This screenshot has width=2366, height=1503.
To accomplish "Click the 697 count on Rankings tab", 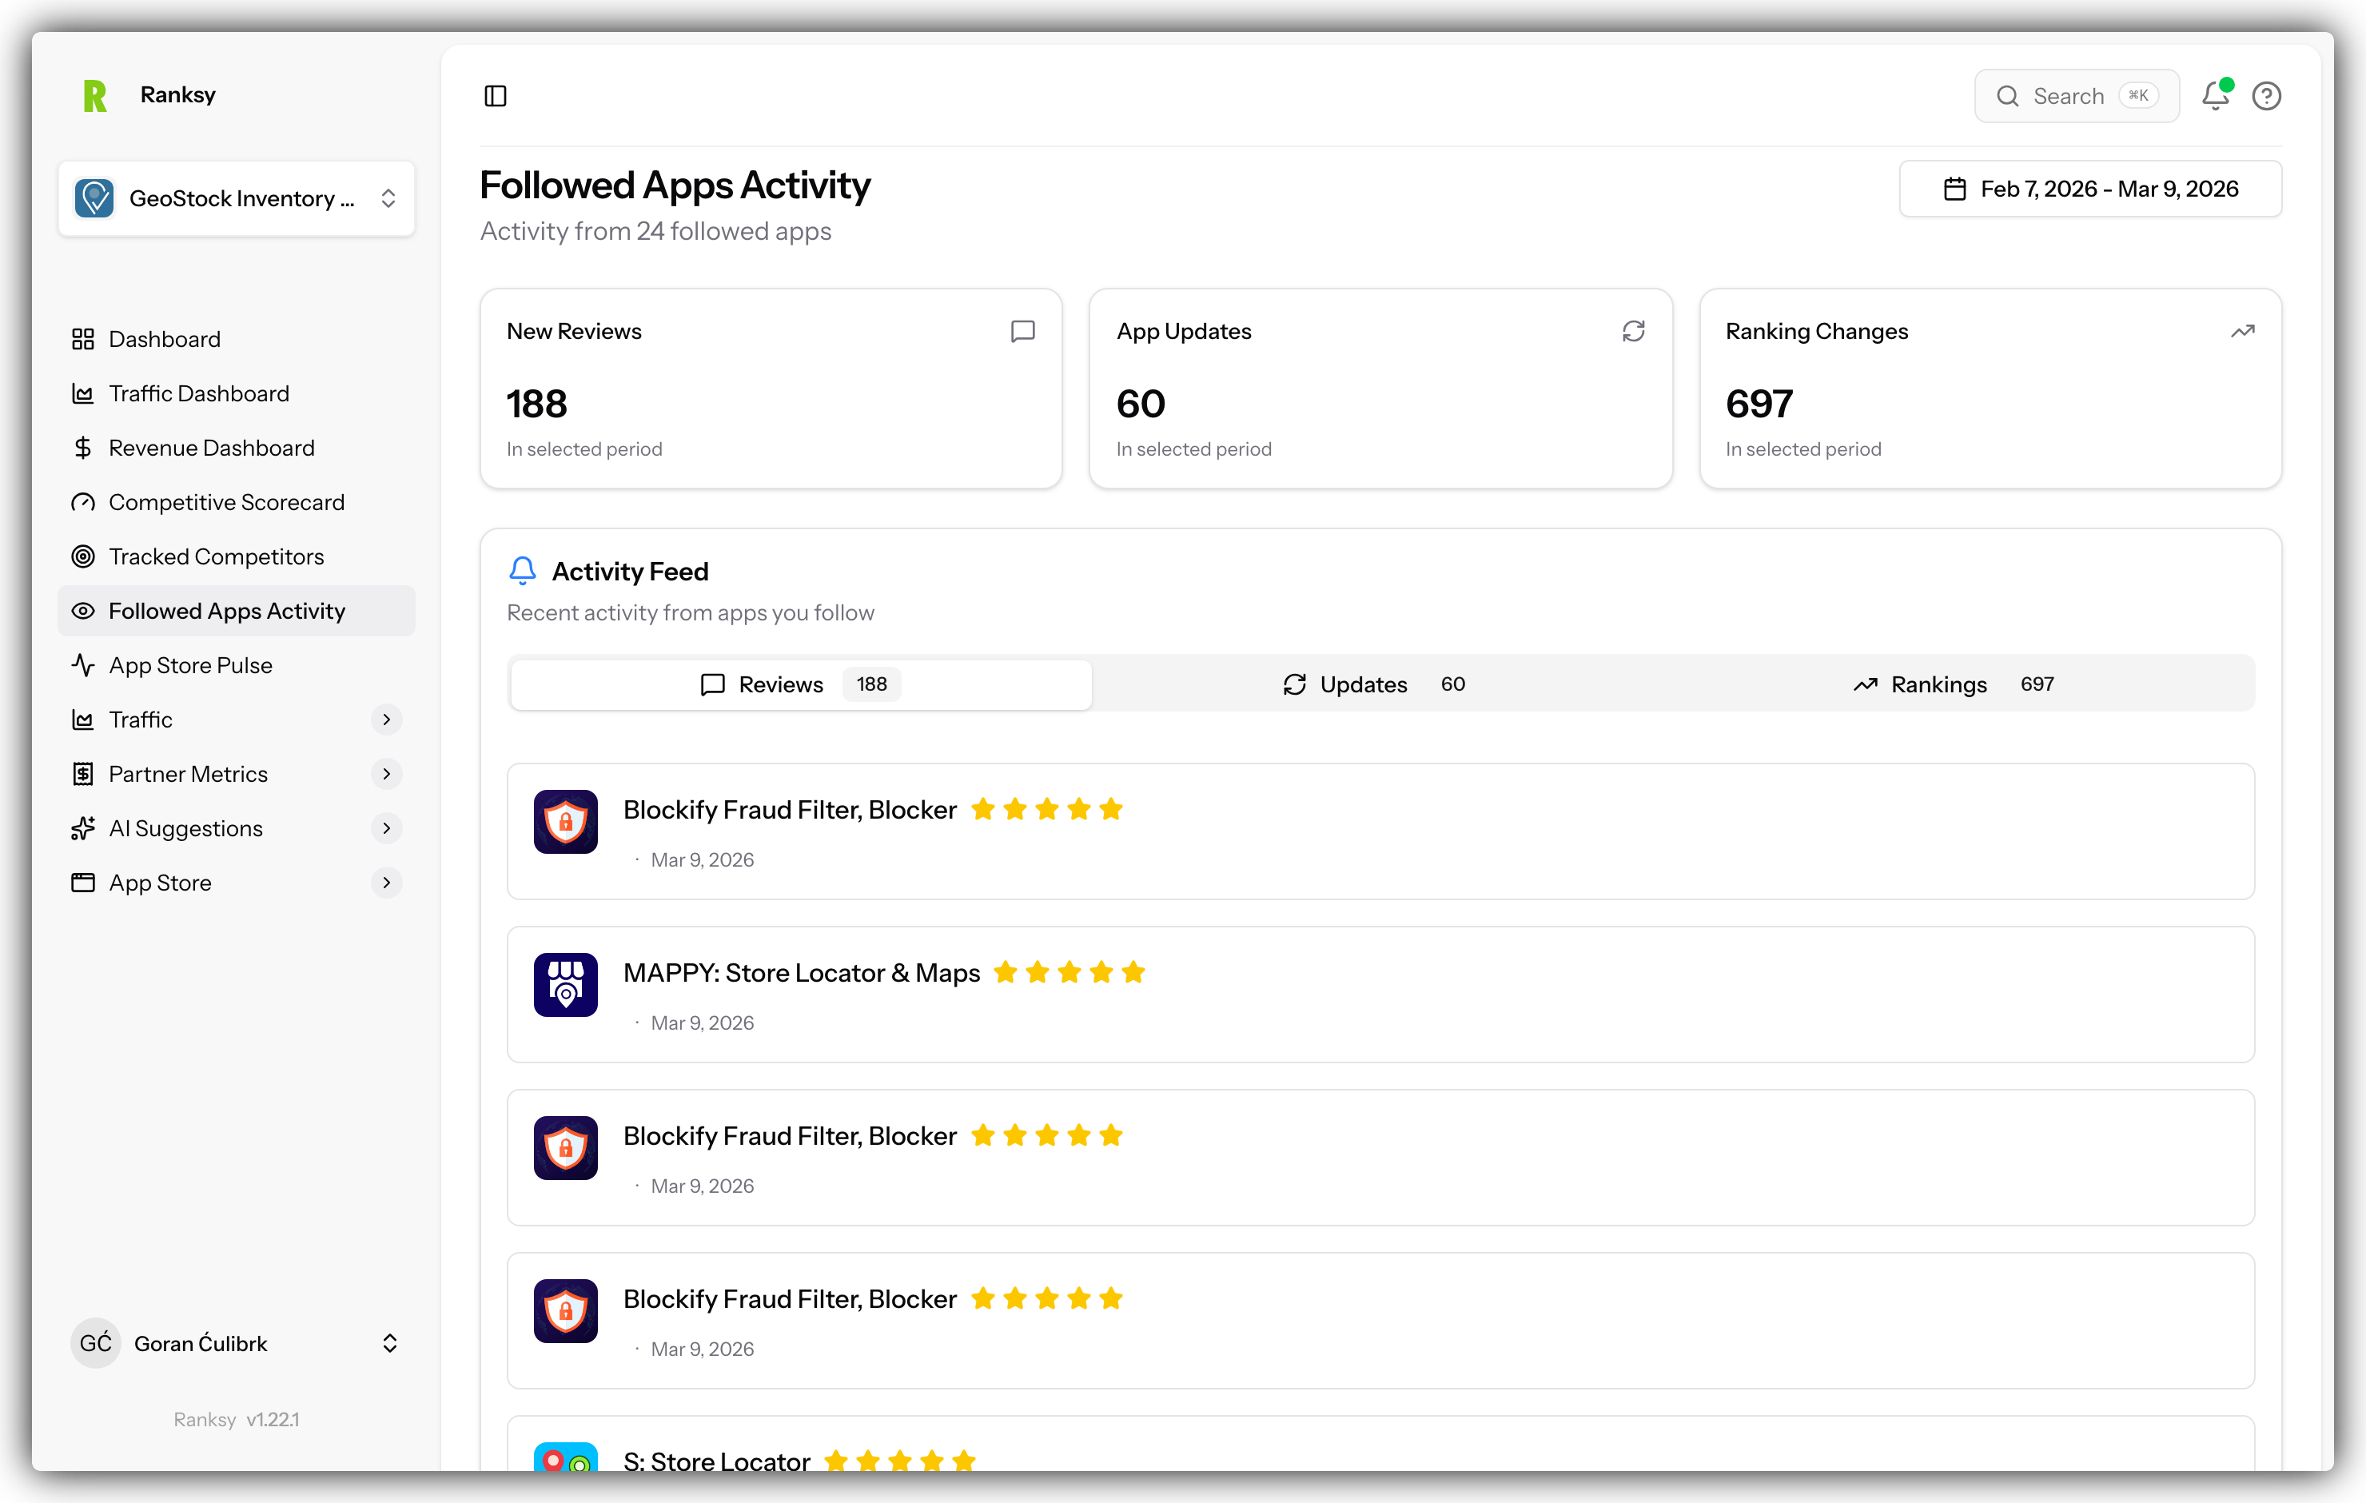I will tap(2037, 684).
